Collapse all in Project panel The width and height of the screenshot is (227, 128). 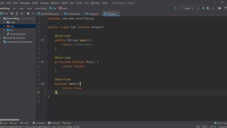22,14
